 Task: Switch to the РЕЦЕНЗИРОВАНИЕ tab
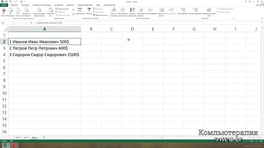(85, 5)
